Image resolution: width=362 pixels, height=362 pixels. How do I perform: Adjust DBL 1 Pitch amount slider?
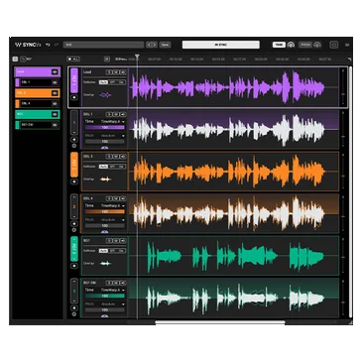point(105,142)
